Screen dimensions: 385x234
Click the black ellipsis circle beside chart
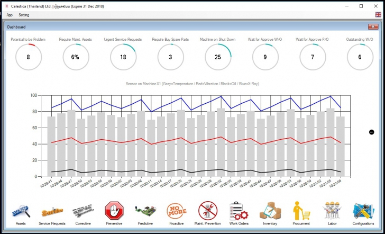372,132
